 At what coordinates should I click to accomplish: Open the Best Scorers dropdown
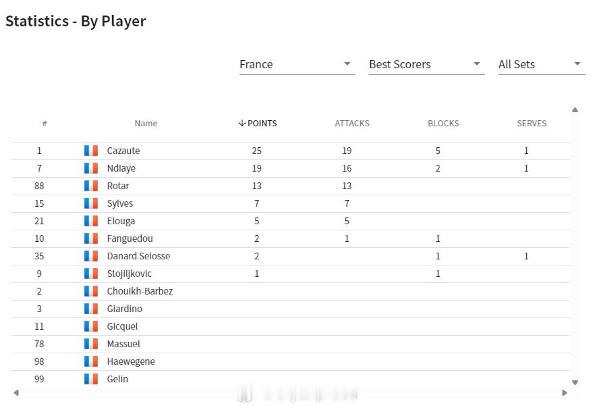click(426, 64)
